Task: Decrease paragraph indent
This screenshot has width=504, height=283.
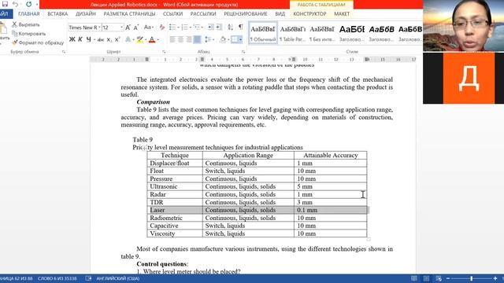Action: point(210,28)
